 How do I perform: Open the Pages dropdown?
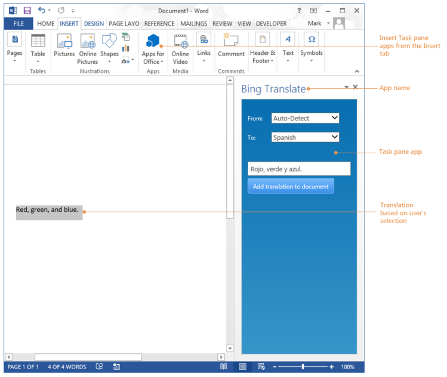pyautogui.click(x=14, y=48)
